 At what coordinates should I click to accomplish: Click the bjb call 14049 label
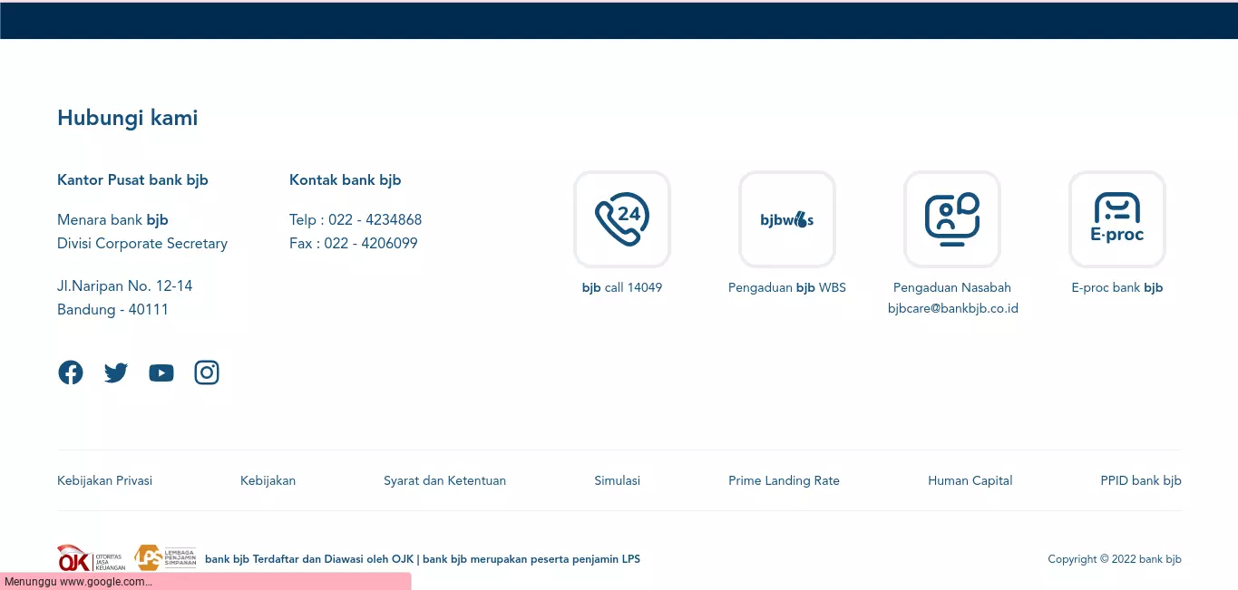coord(622,287)
